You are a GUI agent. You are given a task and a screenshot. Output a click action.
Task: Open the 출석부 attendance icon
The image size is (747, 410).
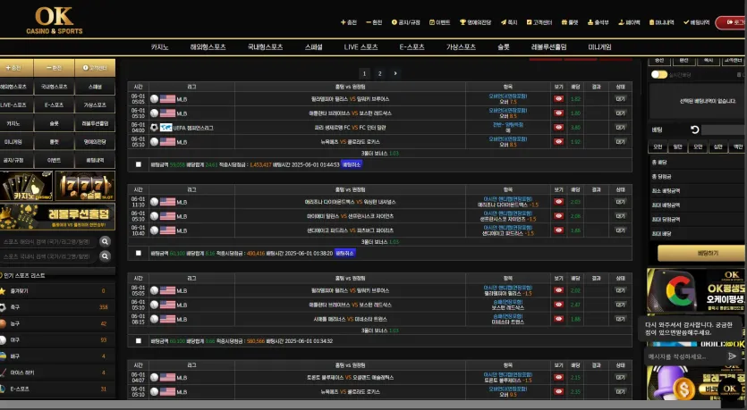tap(590, 22)
